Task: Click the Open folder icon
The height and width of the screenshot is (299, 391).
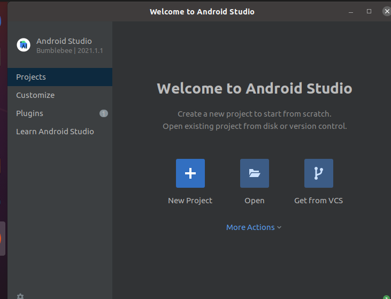Action: [x=255, y=173]
